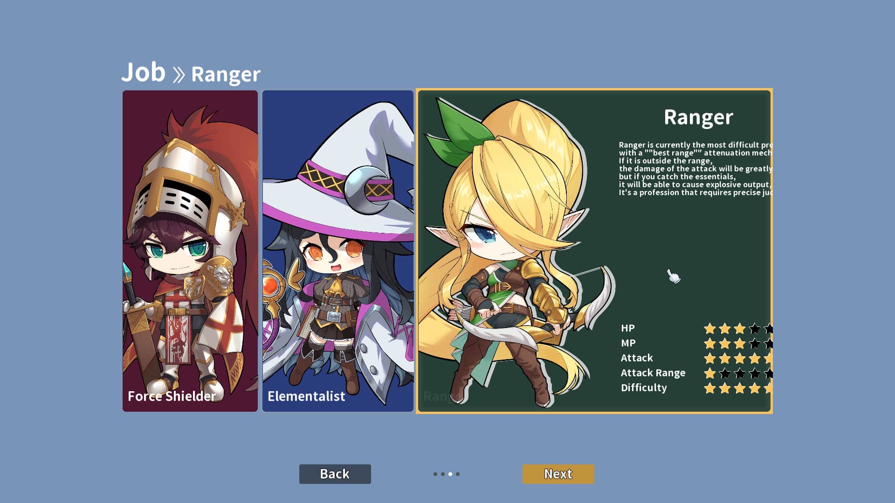Click the third MP star icon
The width and height of the screenshot is (895, 503).
[x=740, y=344]
